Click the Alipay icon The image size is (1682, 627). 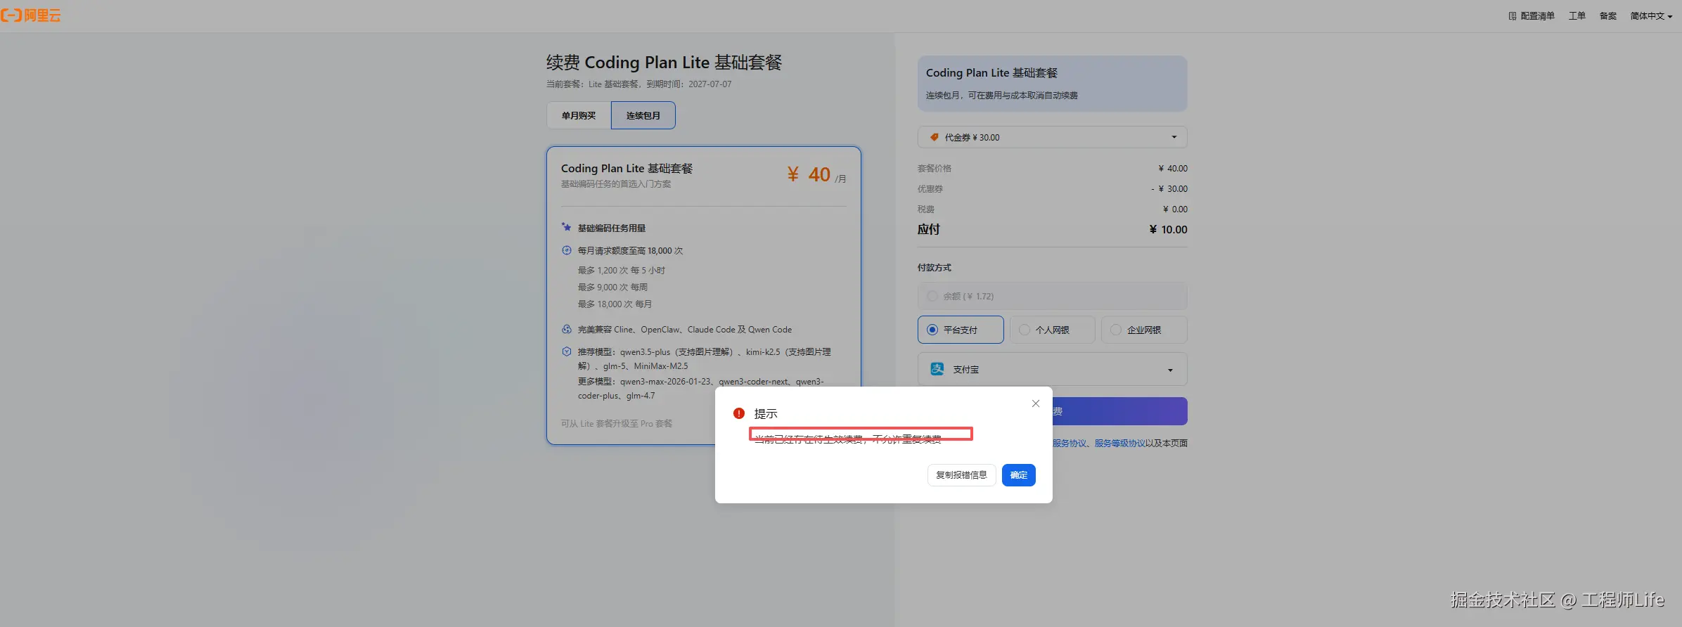[937, 369]
